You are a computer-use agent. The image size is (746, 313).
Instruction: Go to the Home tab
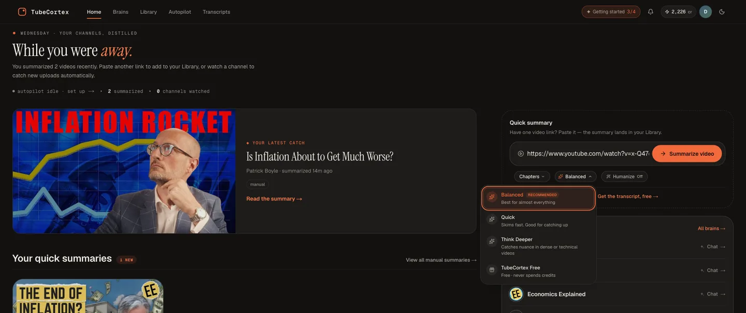94,12
